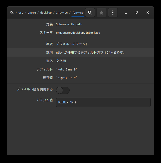Close the dconf editor window
Image resolution: width=161 pixels, height=163 pixels.
[148, 13]
